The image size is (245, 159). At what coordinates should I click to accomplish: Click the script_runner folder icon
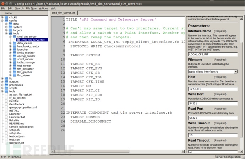[x=15, y=59]
